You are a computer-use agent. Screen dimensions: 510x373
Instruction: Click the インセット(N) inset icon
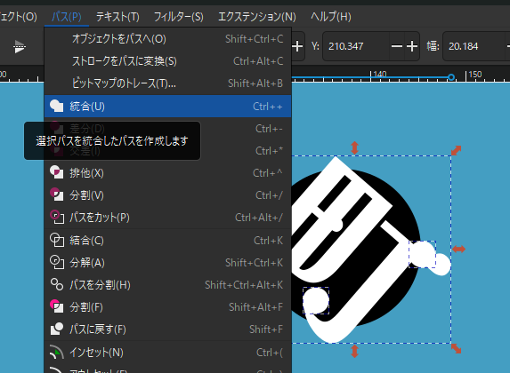(x=57, y=352)
